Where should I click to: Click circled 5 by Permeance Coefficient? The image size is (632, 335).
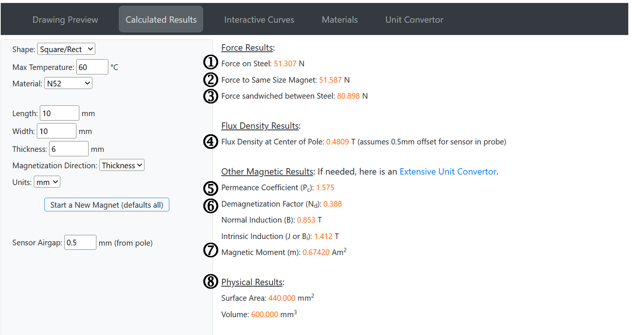(x=210, y=188)
